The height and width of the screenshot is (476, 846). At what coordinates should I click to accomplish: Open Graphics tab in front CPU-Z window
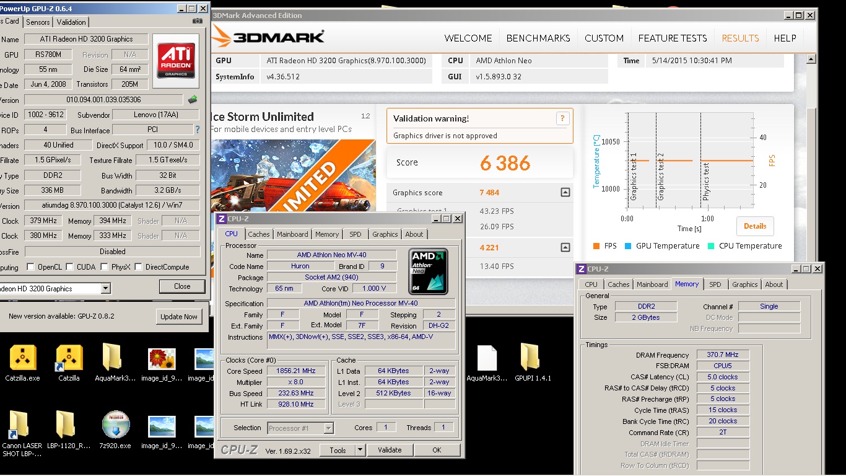click(385, 234)
